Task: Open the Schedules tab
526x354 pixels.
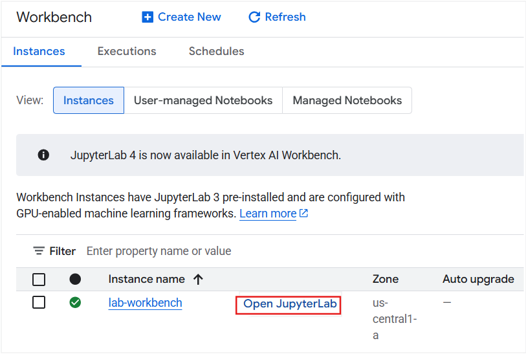Action: click(x=216, y=51)
